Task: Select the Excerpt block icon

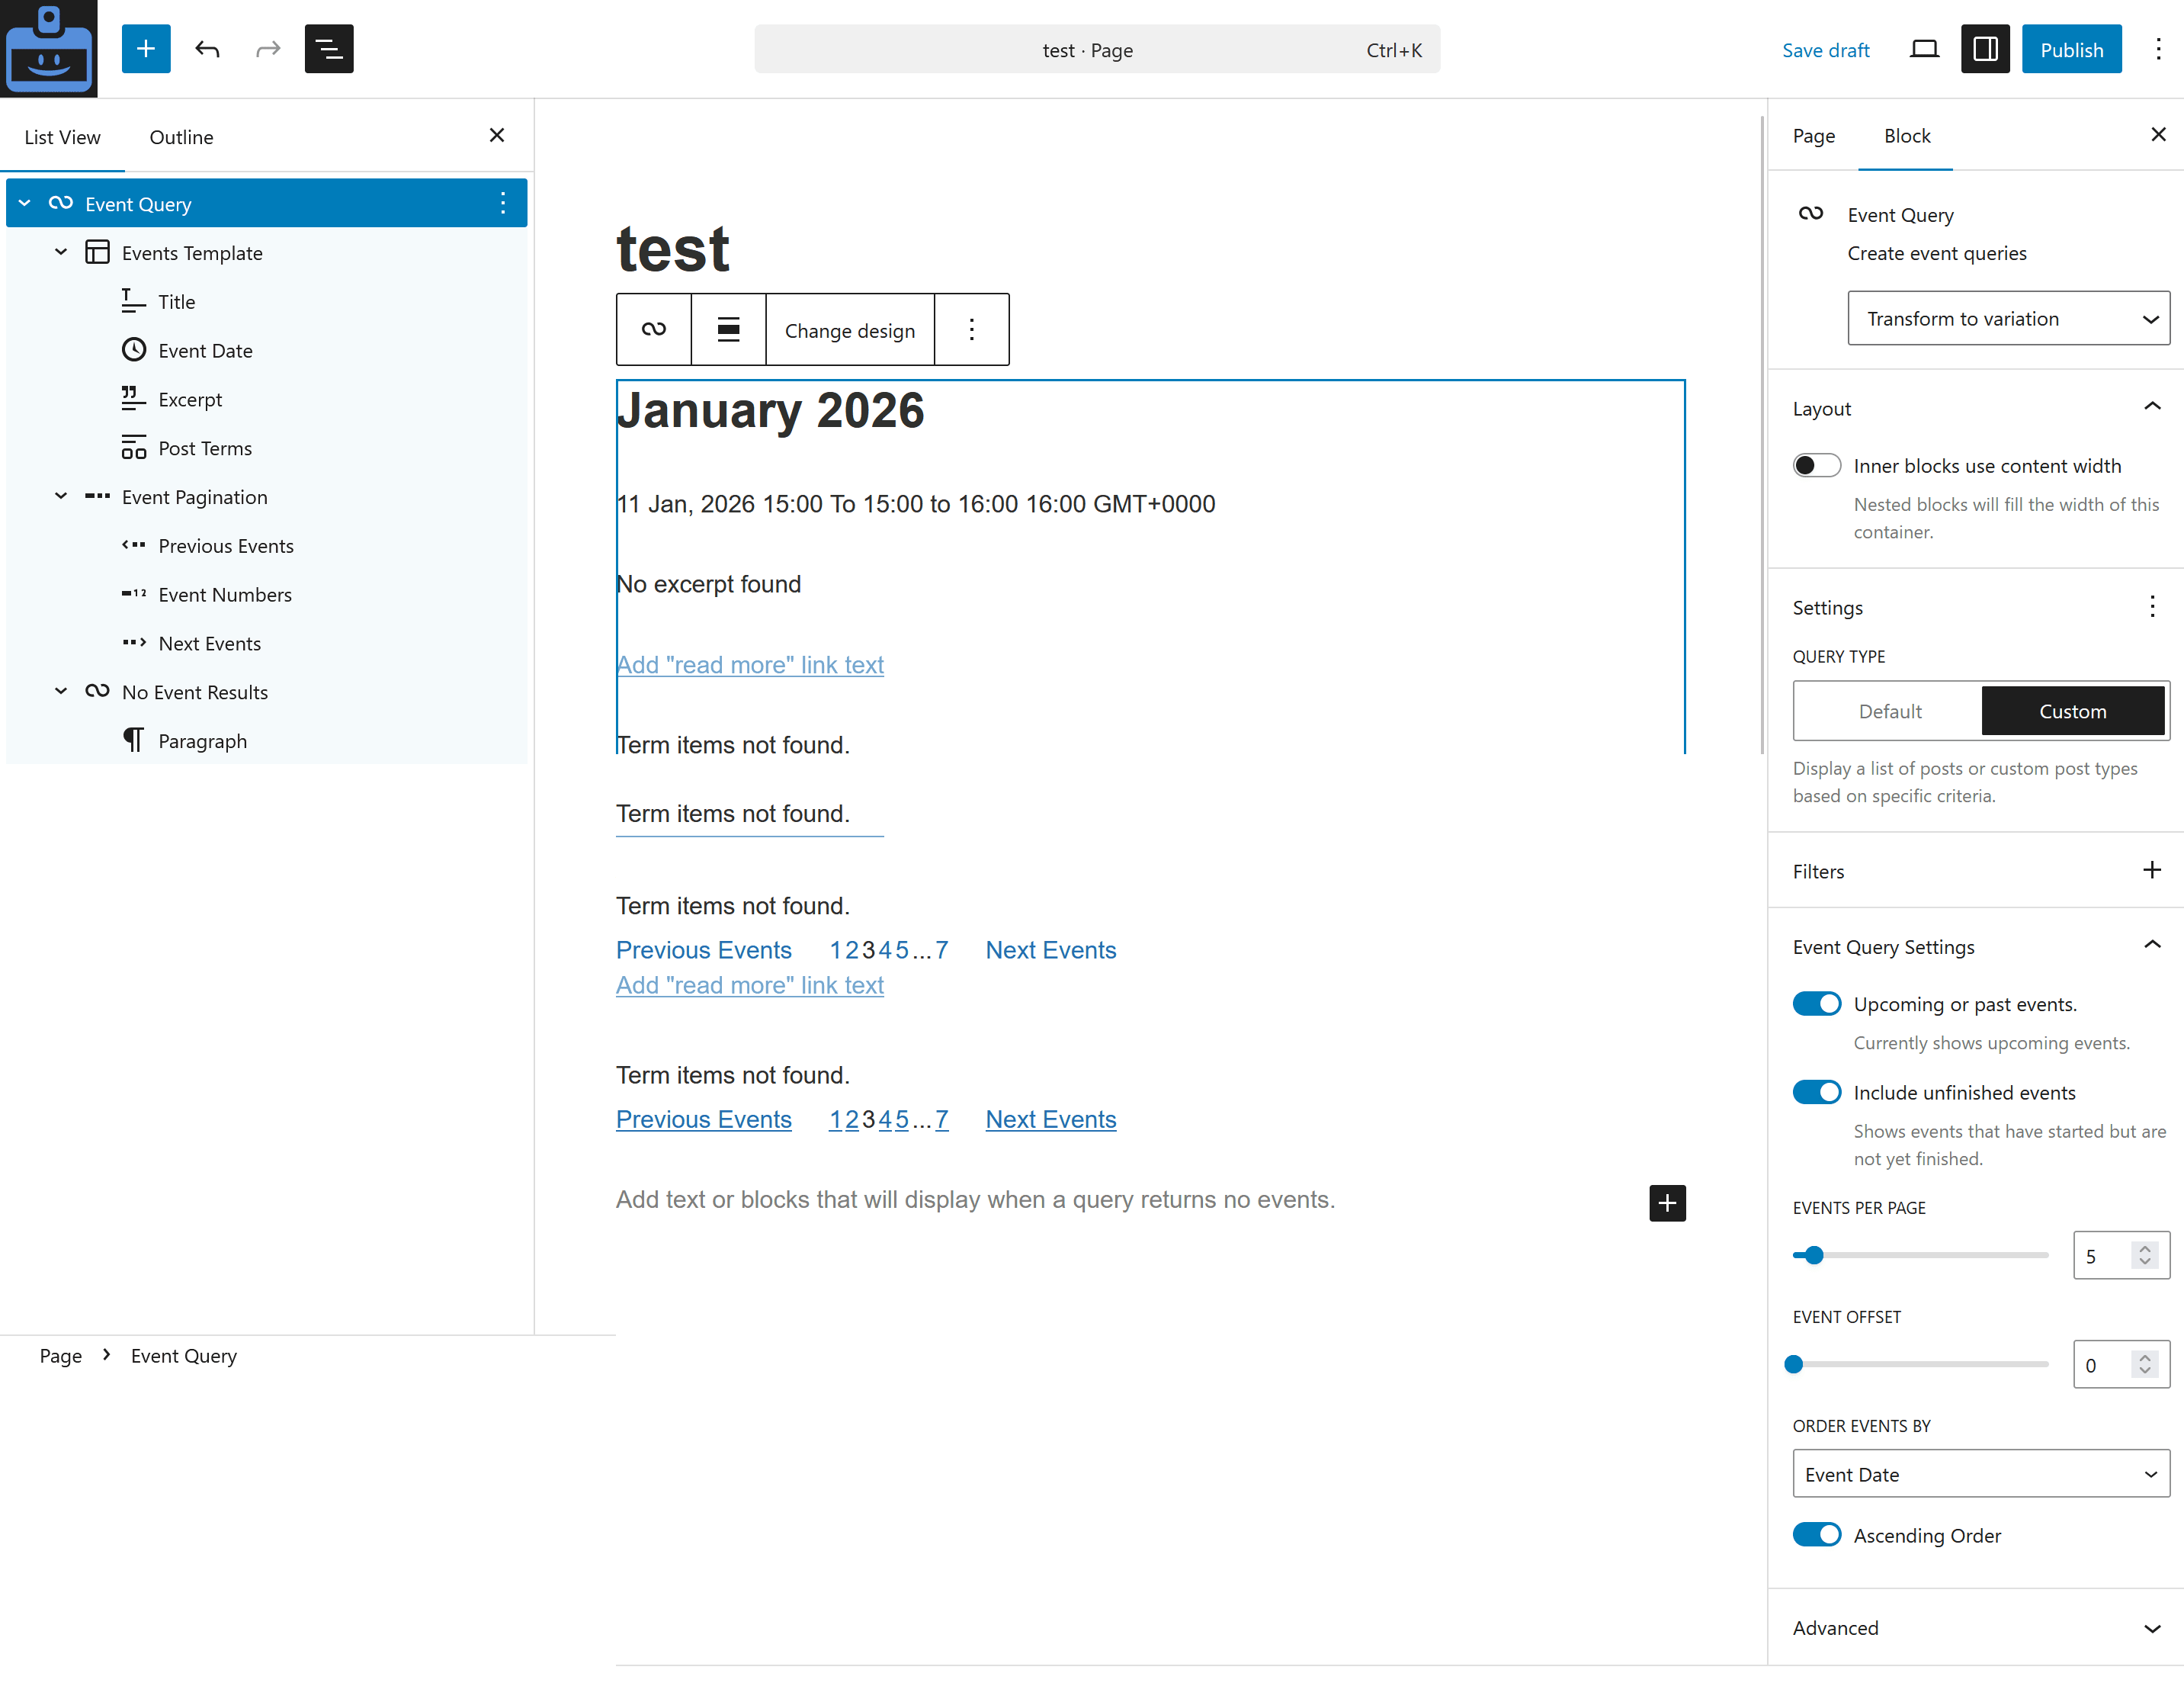Action: click(133, 398)
